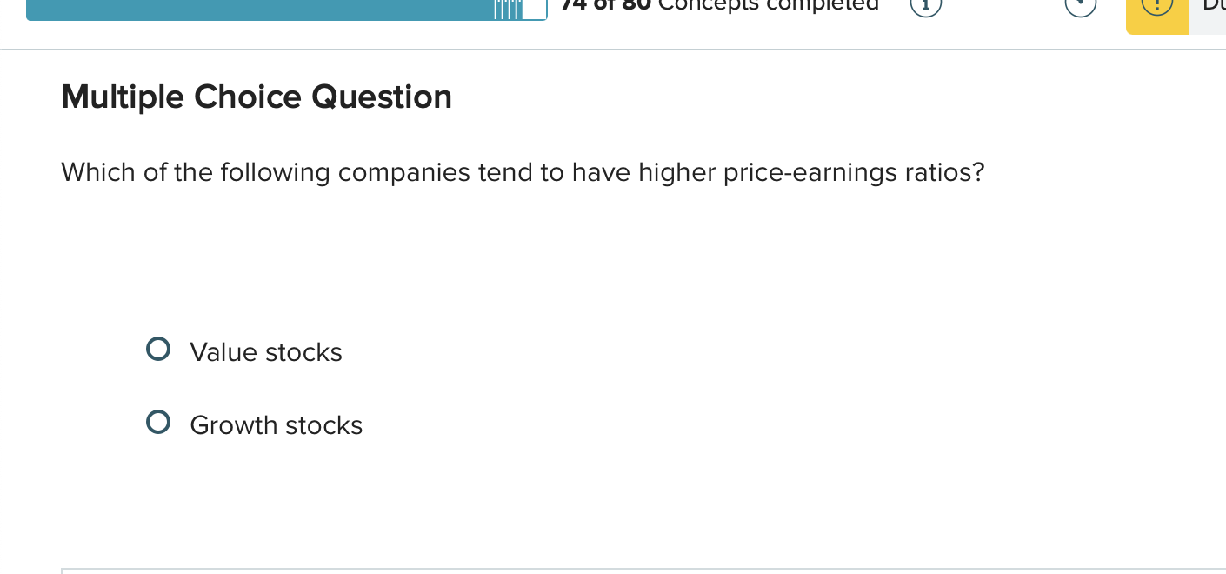Click the Value stocks answer label
The height and width of the screenshot is (574, 1226).
tap(266, 352)
